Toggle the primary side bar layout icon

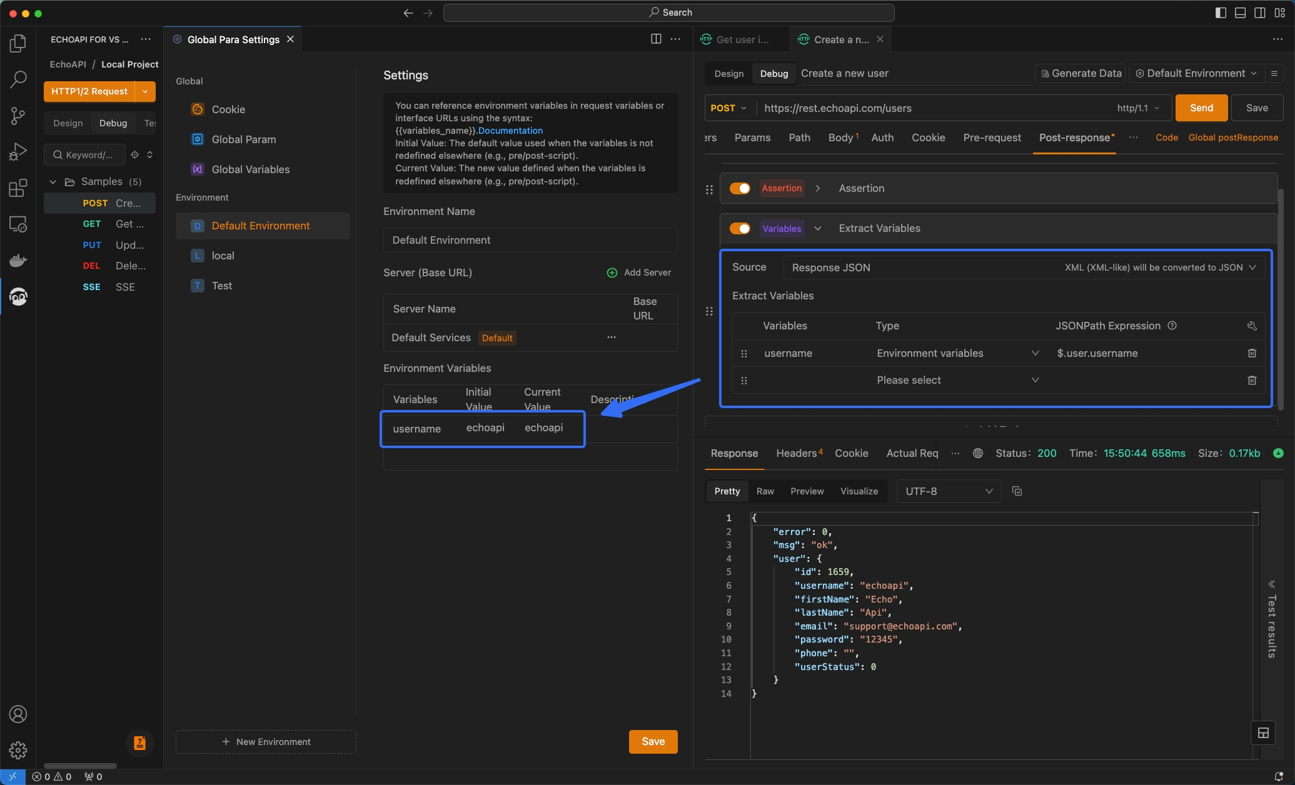click(1221, 12)
